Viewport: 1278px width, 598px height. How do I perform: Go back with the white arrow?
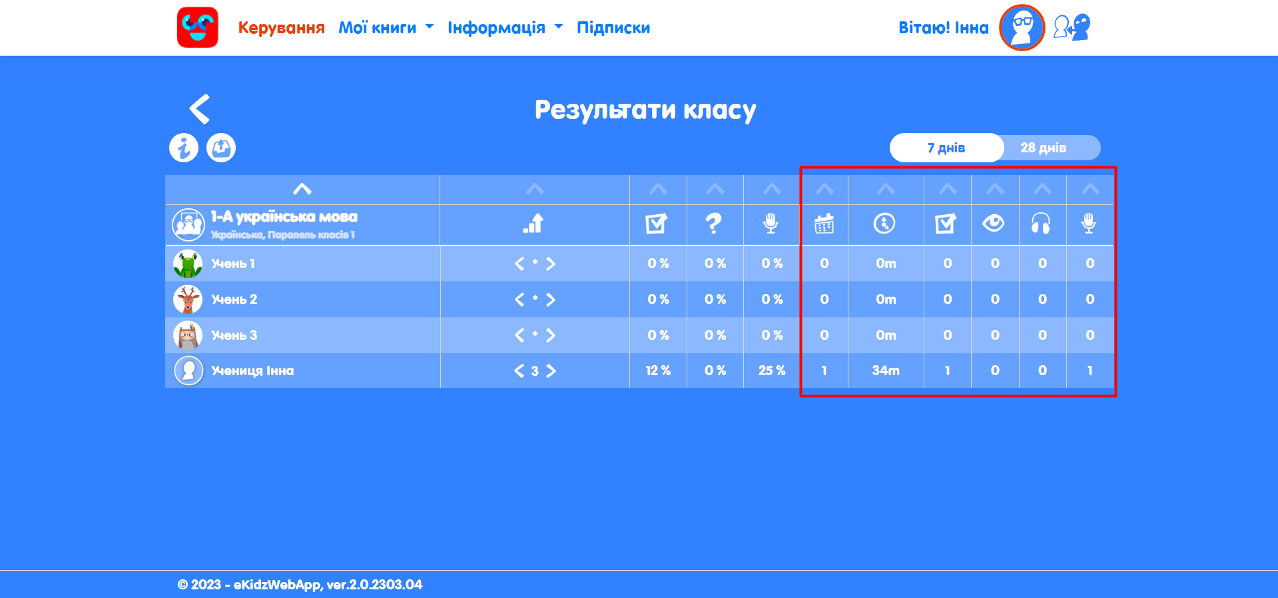pyautogui.click(x=200, y=109)
